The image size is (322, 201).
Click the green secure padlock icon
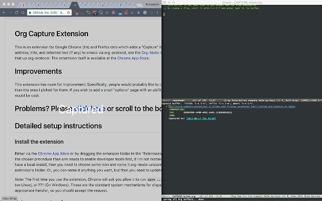point(30,13)
